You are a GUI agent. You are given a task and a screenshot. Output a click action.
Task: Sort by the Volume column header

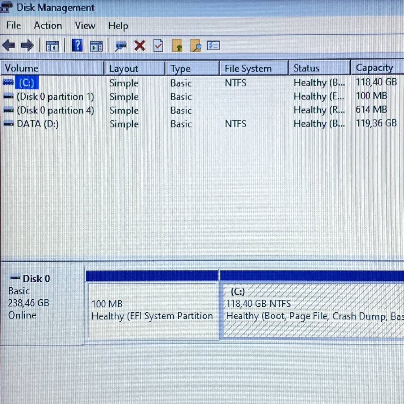(52, 68)
